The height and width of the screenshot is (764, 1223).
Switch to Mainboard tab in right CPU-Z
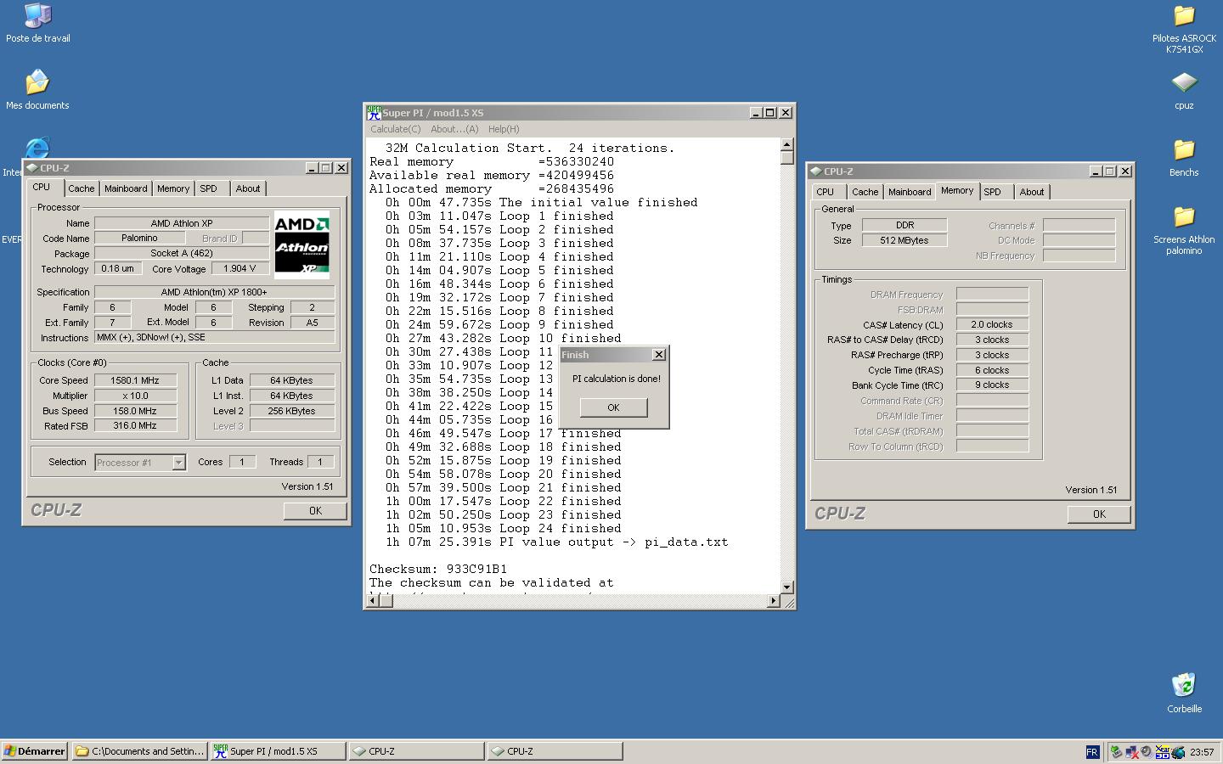(910, 192)
